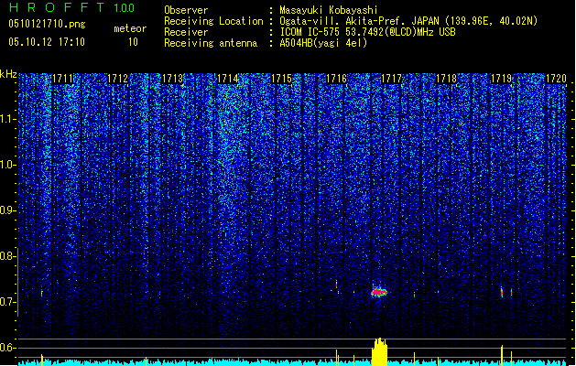Click the meteor label

[130, 28]
